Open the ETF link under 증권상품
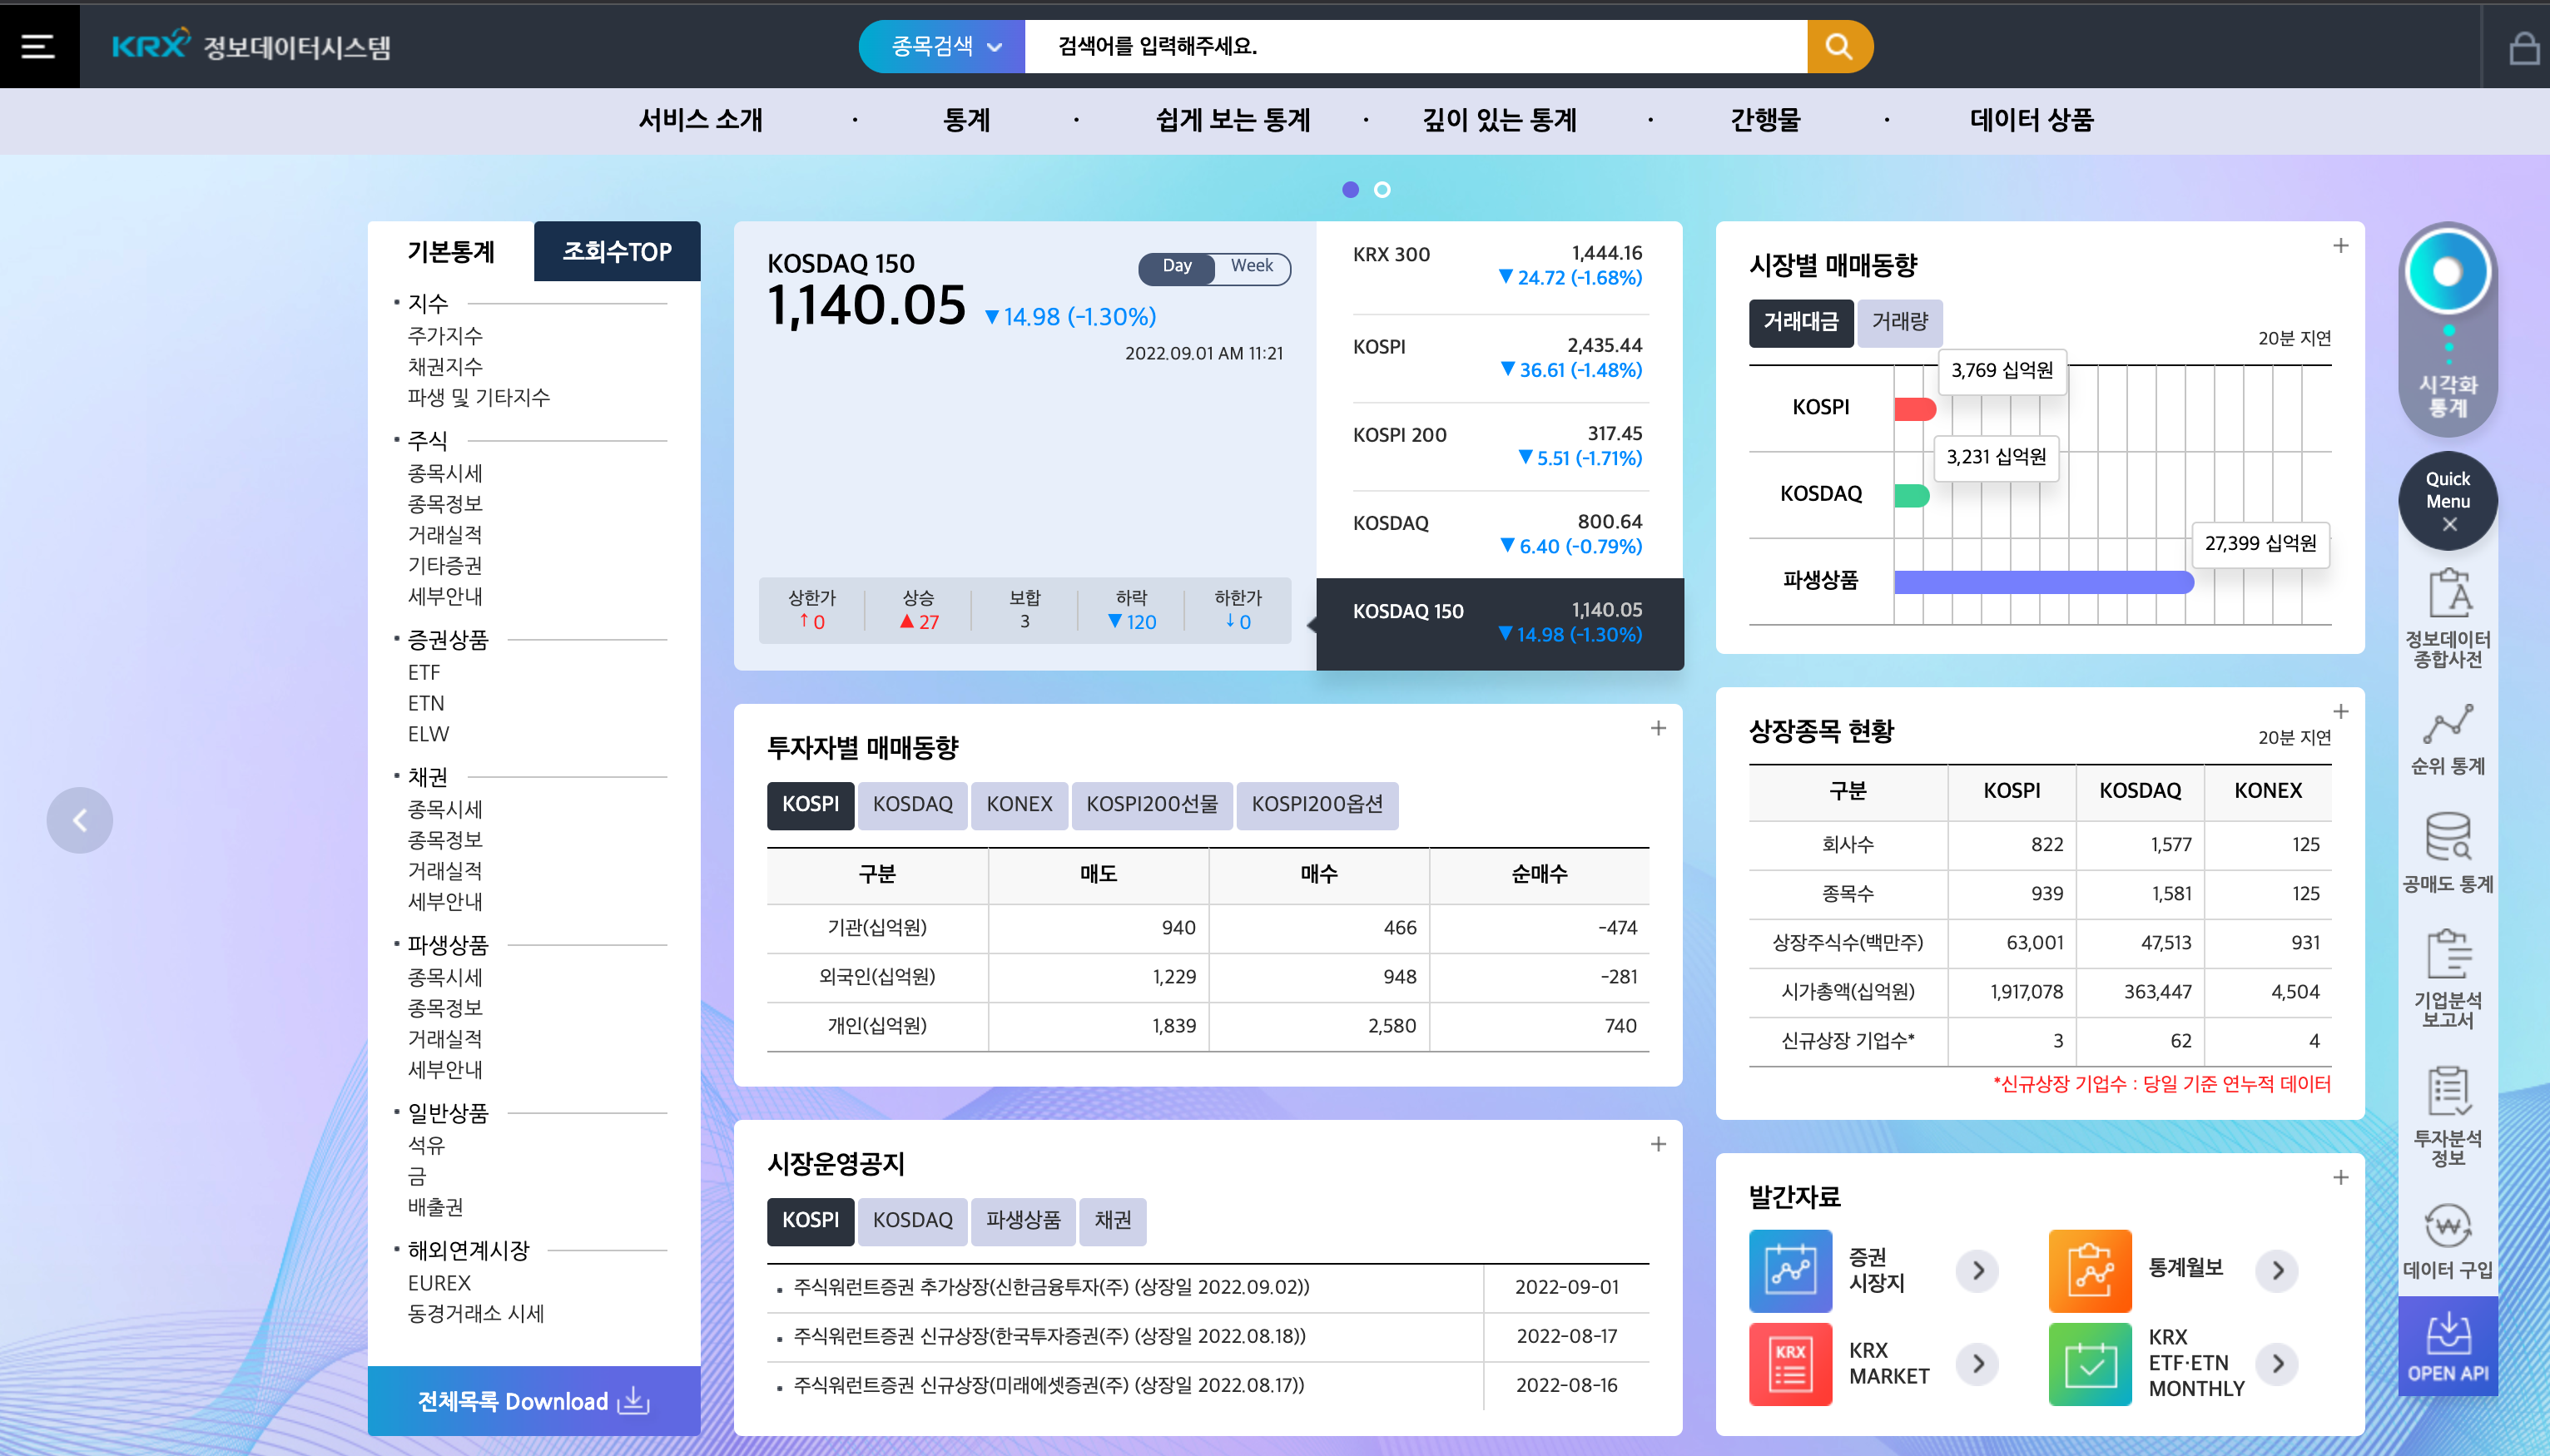The image size is (2550, 1456). (424, 673)
